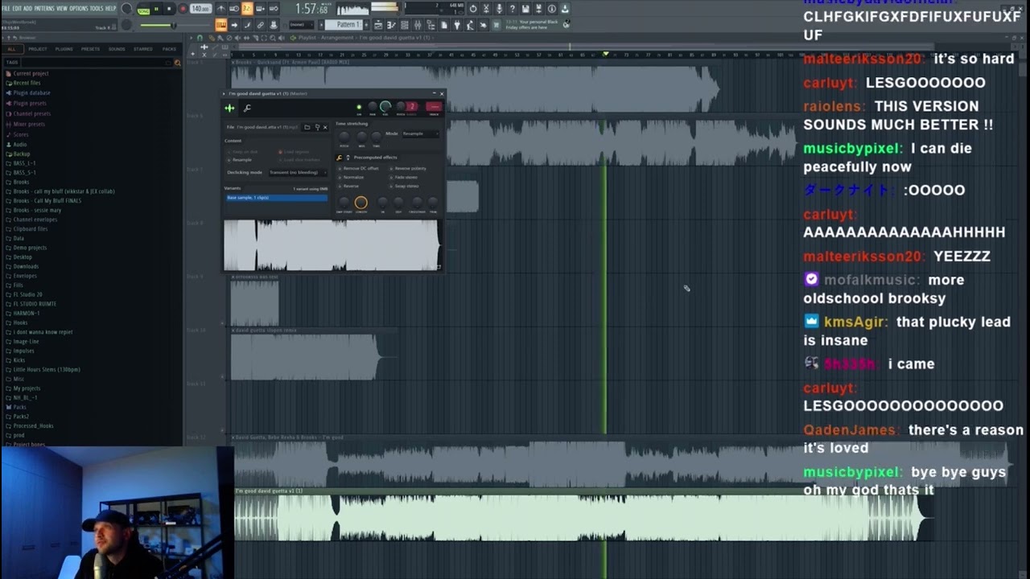Enable Remove DC offset

pyautogui.click(x=359, y=168)
